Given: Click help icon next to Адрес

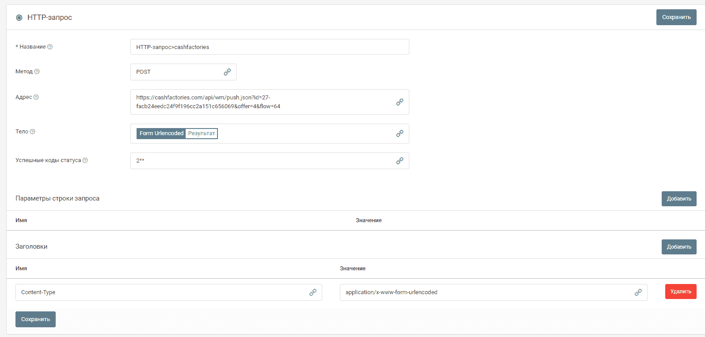Looking at the screenshot, I should pyautogui.click(x=36, y=97).
